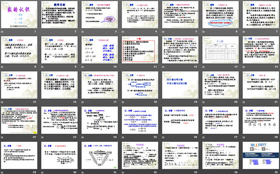Click the animation star icon under slide 7
The height and width of the screenshot is (174, 280).
244,32
